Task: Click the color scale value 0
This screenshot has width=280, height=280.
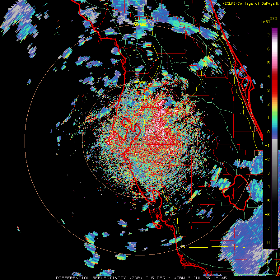Action: (x=268, y=132)
